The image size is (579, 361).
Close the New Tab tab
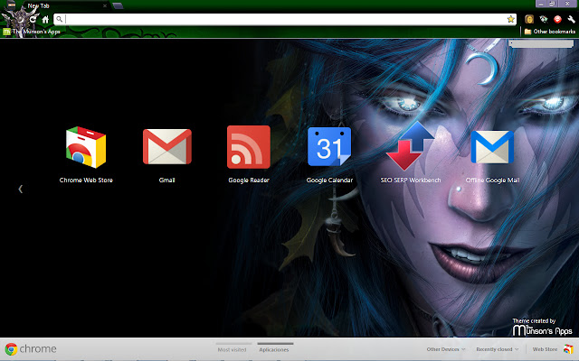105,6
